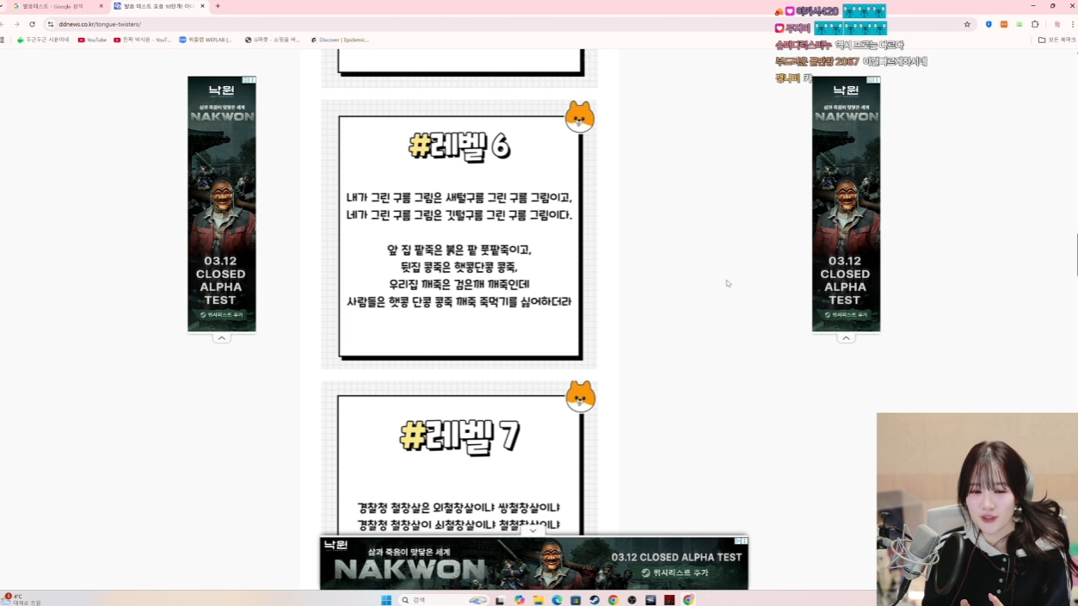This screenshot has height=606, width=1078.
Task: Click the taskbar 검색 search box
Action: click(x=444, y=600)
